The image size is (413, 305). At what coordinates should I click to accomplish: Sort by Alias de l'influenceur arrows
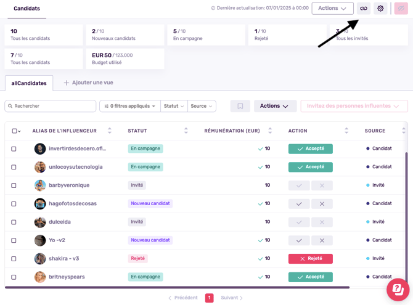tap(110, 131)
